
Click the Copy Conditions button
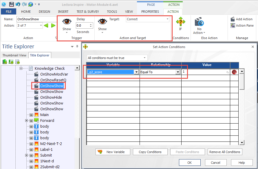[150, 152]
